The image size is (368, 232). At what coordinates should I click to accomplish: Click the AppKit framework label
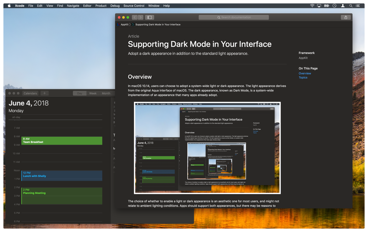tap(303, 58)
